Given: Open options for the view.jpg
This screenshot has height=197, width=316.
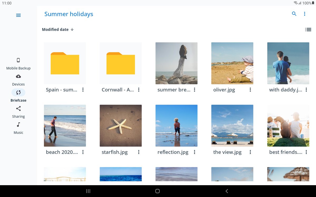Looking at the screenshot, I should coord(250,152).
